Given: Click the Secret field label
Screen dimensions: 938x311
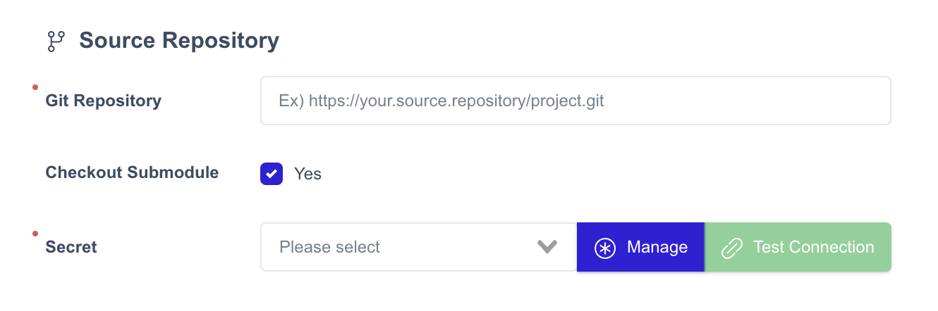Looking at the screenshot, I should 71,247.
